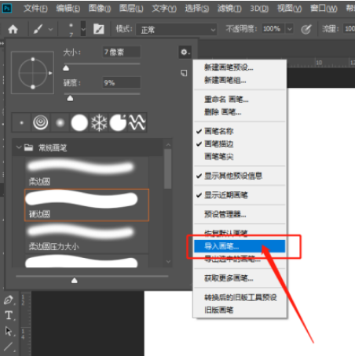This screenshot has width=355, height=356.
Task: Collapse the 常规画笔 folder chevron
Action: click(18, 147)
